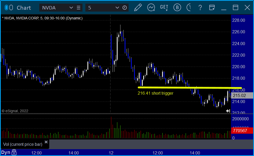Click the '216.41 short trigger' annotation text
Screen dimensions: 254x156
[x=155, y=93]
